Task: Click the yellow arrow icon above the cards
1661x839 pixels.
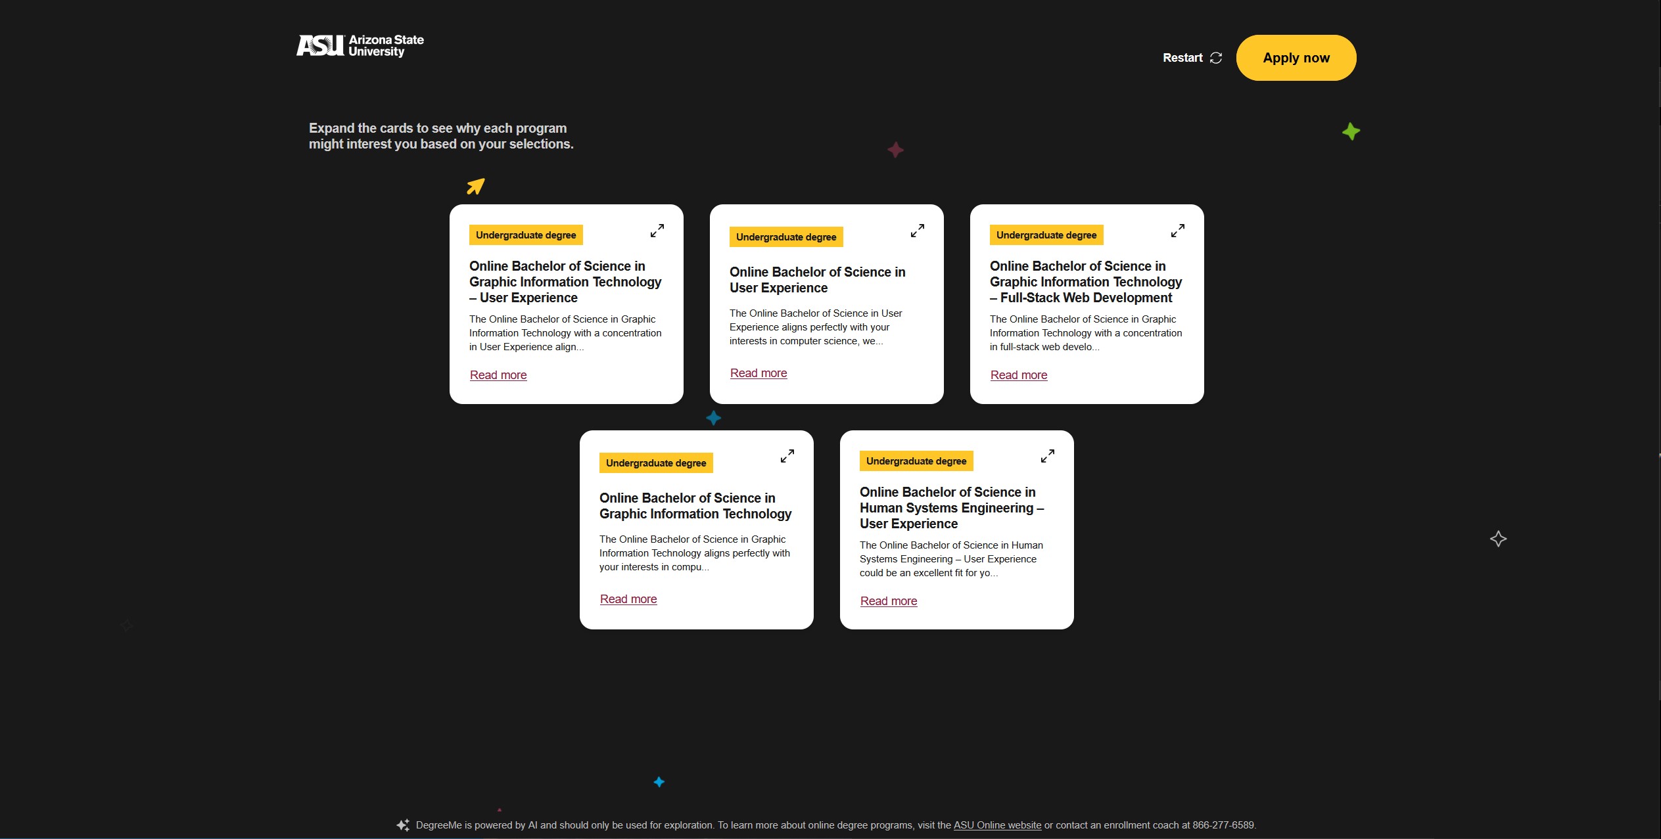Action: [x=476, y=187]
